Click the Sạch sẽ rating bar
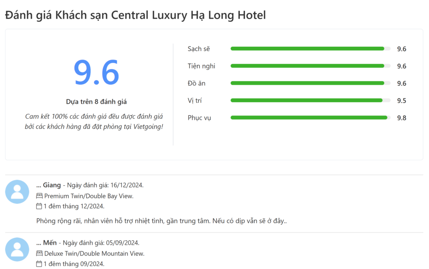The width and height of the screenshot is (429, 269). [x=310, y=49]
